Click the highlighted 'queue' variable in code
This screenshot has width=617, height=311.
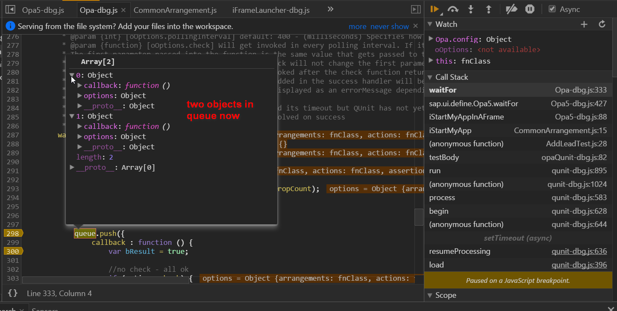(85, 233)
